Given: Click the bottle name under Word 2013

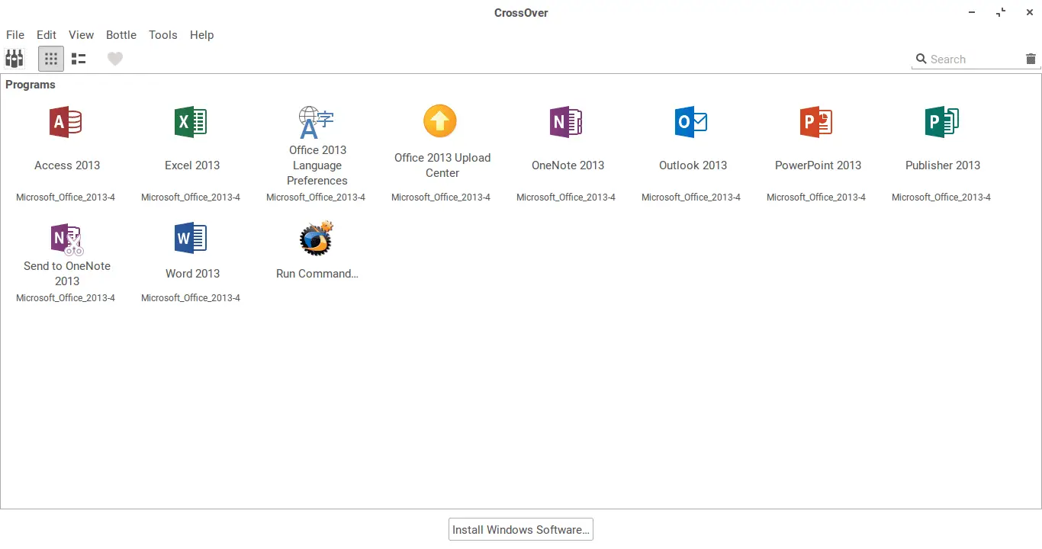Looking at the screenshot, I should tap(191, 298).
